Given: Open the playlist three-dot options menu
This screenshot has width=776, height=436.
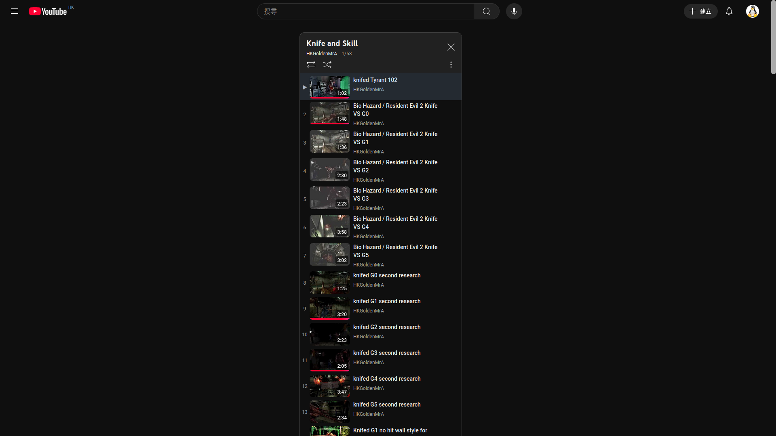Looking at the screenshot, I should [451, 65].
